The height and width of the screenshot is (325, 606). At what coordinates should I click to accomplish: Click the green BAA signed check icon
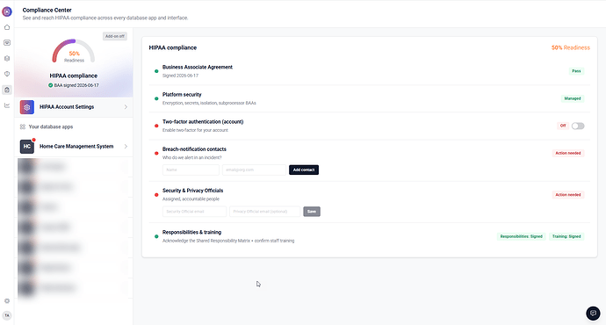(51, 85)
